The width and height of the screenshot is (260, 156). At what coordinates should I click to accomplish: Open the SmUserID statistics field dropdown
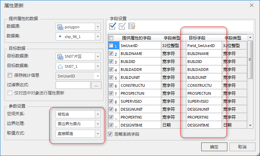[x=98, y=76]
